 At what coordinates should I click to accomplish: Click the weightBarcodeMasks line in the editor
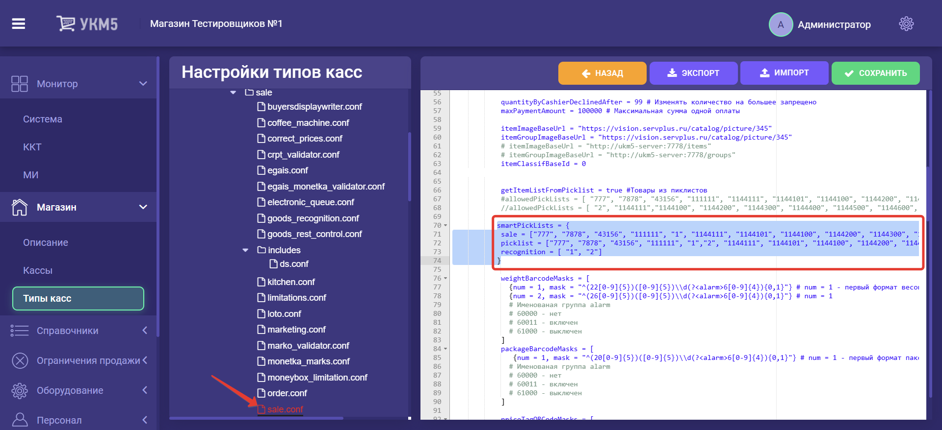(545, 279)
